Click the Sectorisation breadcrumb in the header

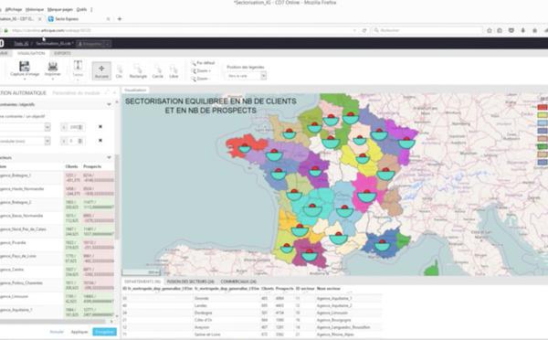54,44
